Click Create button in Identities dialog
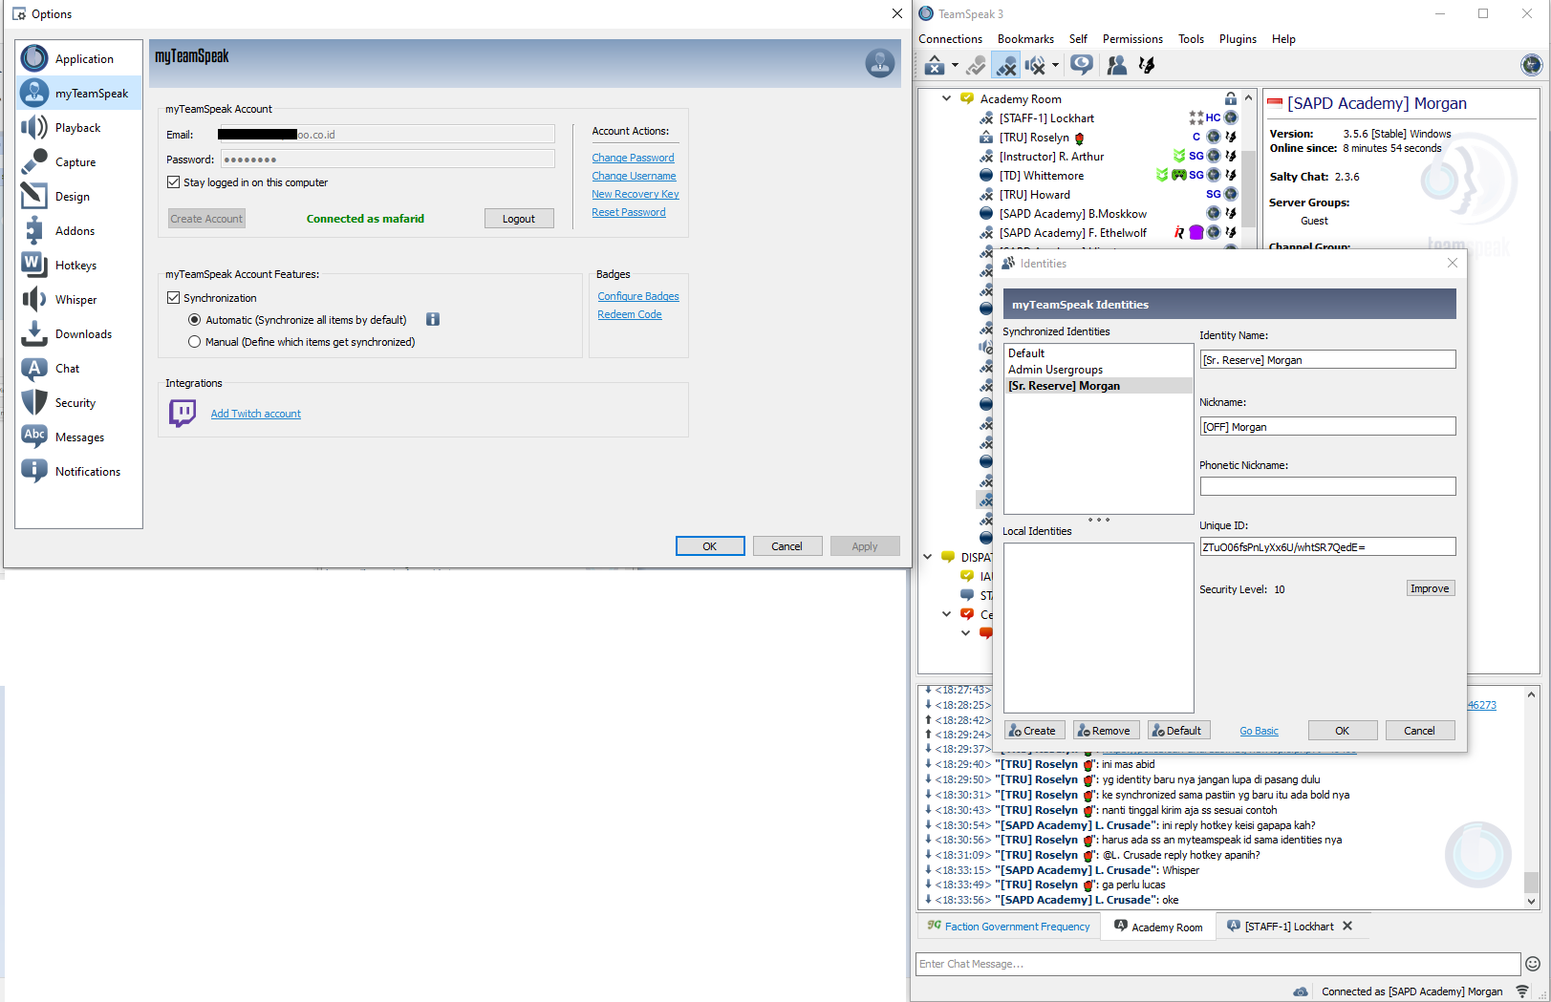Screen dimensions: 1551x1002 1034,731
